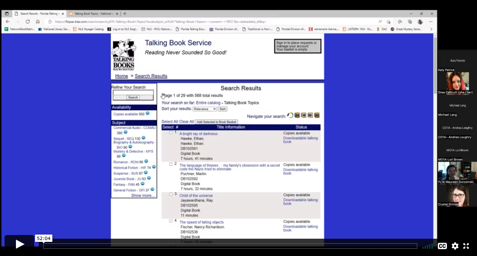
Task: Click blue icon beside Copies available filter
Action: coord(148,113)
